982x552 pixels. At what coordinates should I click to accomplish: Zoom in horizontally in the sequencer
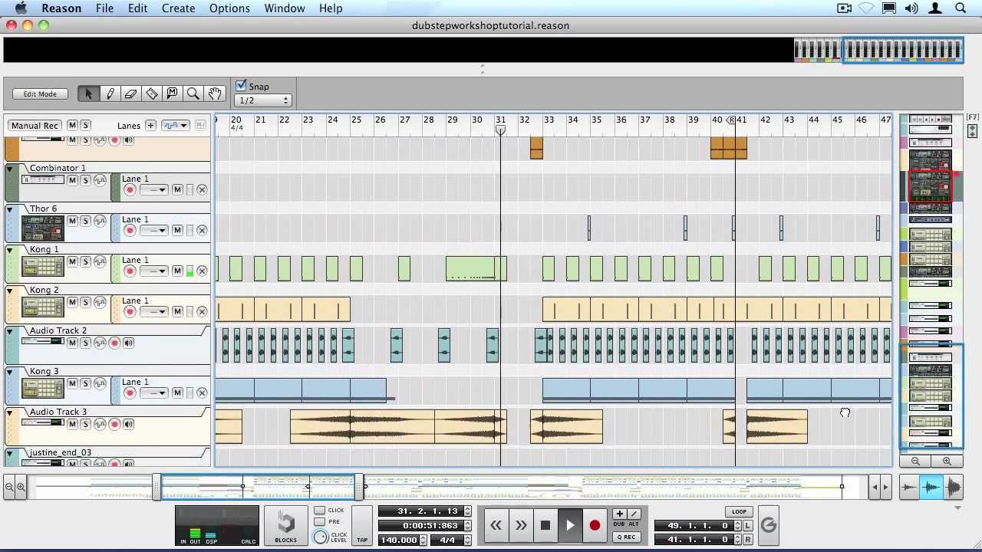(x=21, y=487)
